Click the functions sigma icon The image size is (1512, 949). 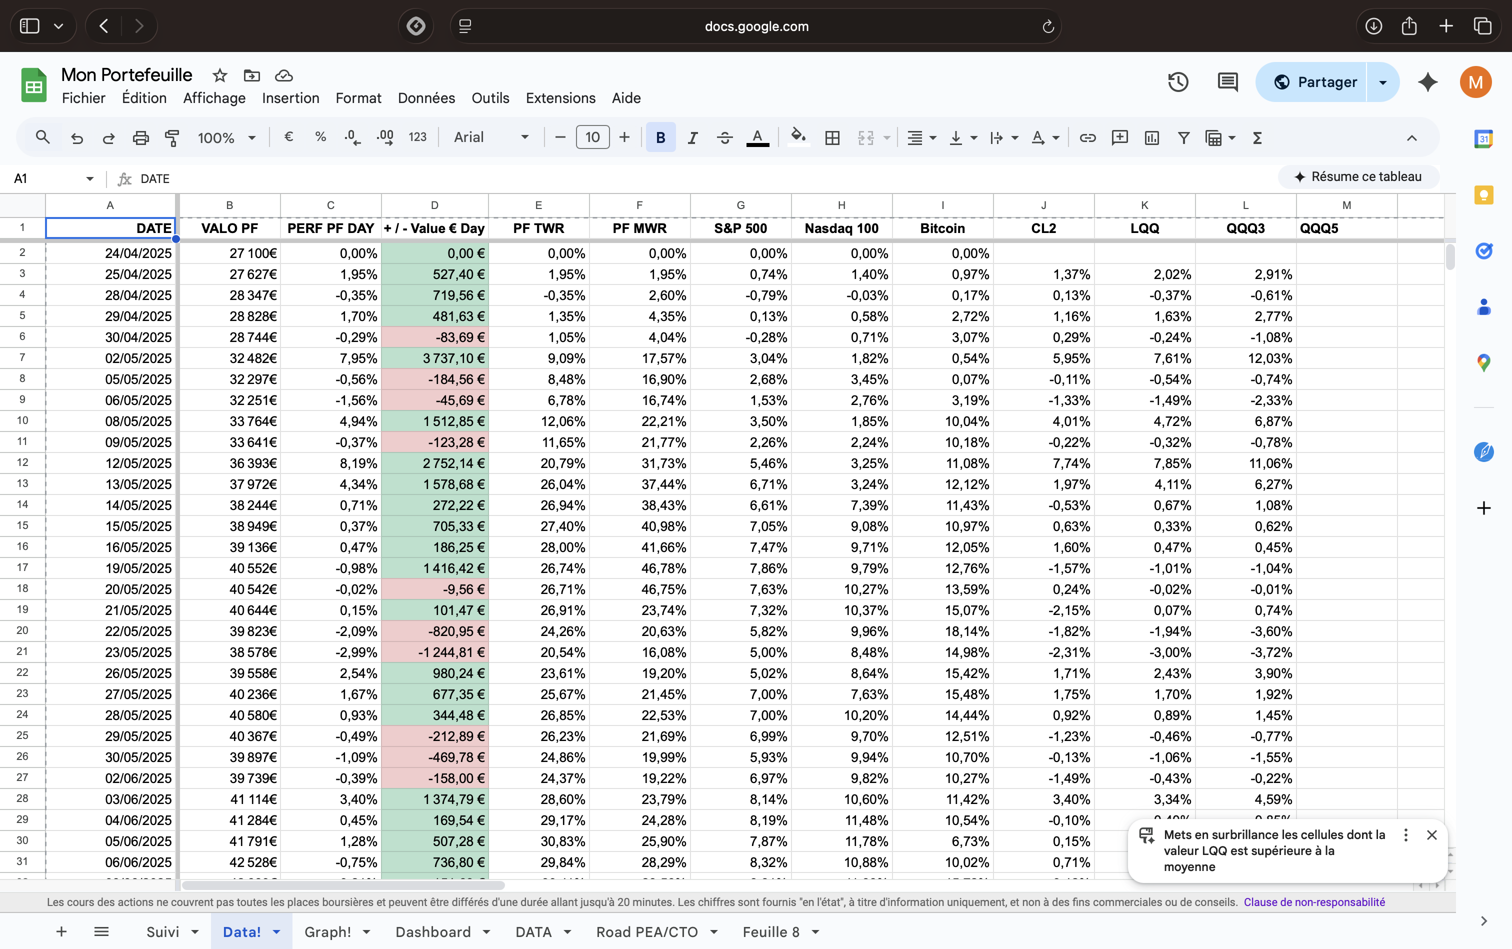(1256, 137)
